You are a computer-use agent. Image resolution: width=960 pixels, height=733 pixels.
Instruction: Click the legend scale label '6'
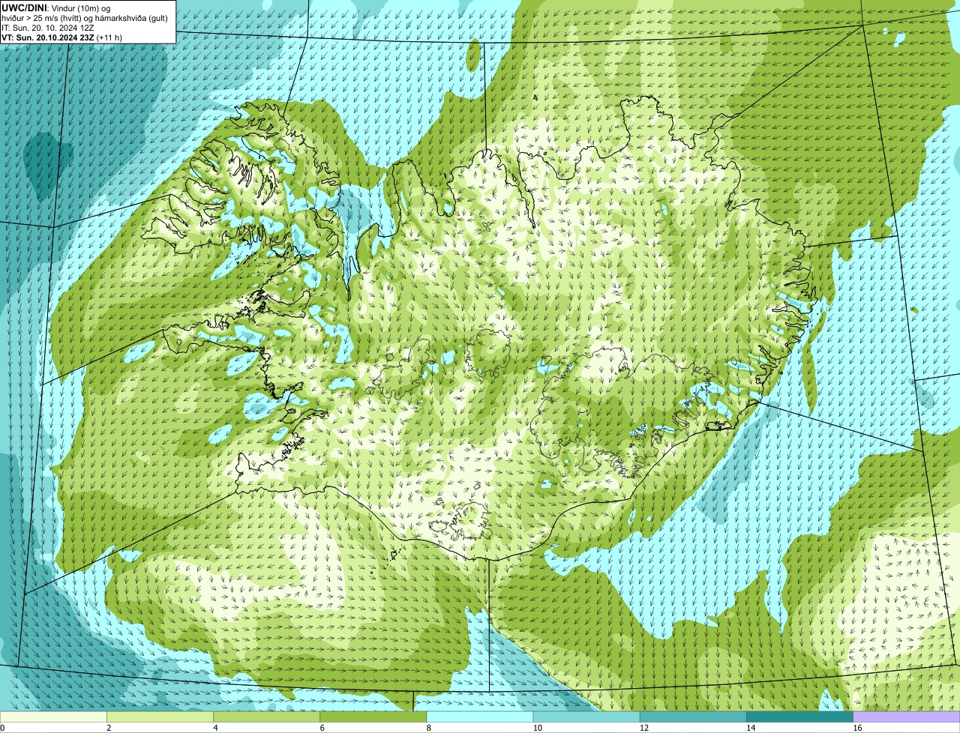[x=322, y=728]
